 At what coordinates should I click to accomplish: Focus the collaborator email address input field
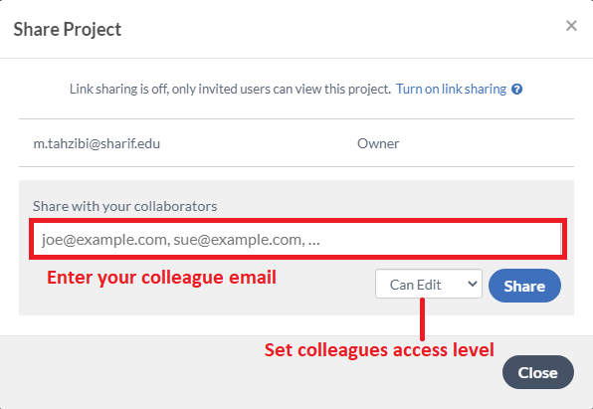297,239
